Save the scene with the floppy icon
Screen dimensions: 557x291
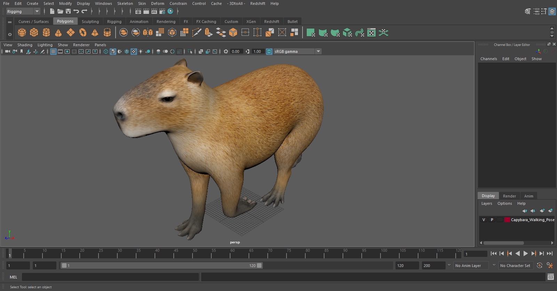(68, 11)
